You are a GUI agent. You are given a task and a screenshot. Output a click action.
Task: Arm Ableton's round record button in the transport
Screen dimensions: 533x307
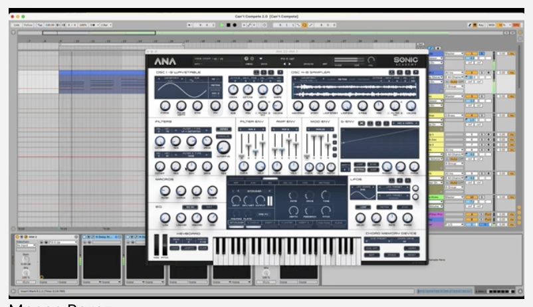[x=235, y=25]
